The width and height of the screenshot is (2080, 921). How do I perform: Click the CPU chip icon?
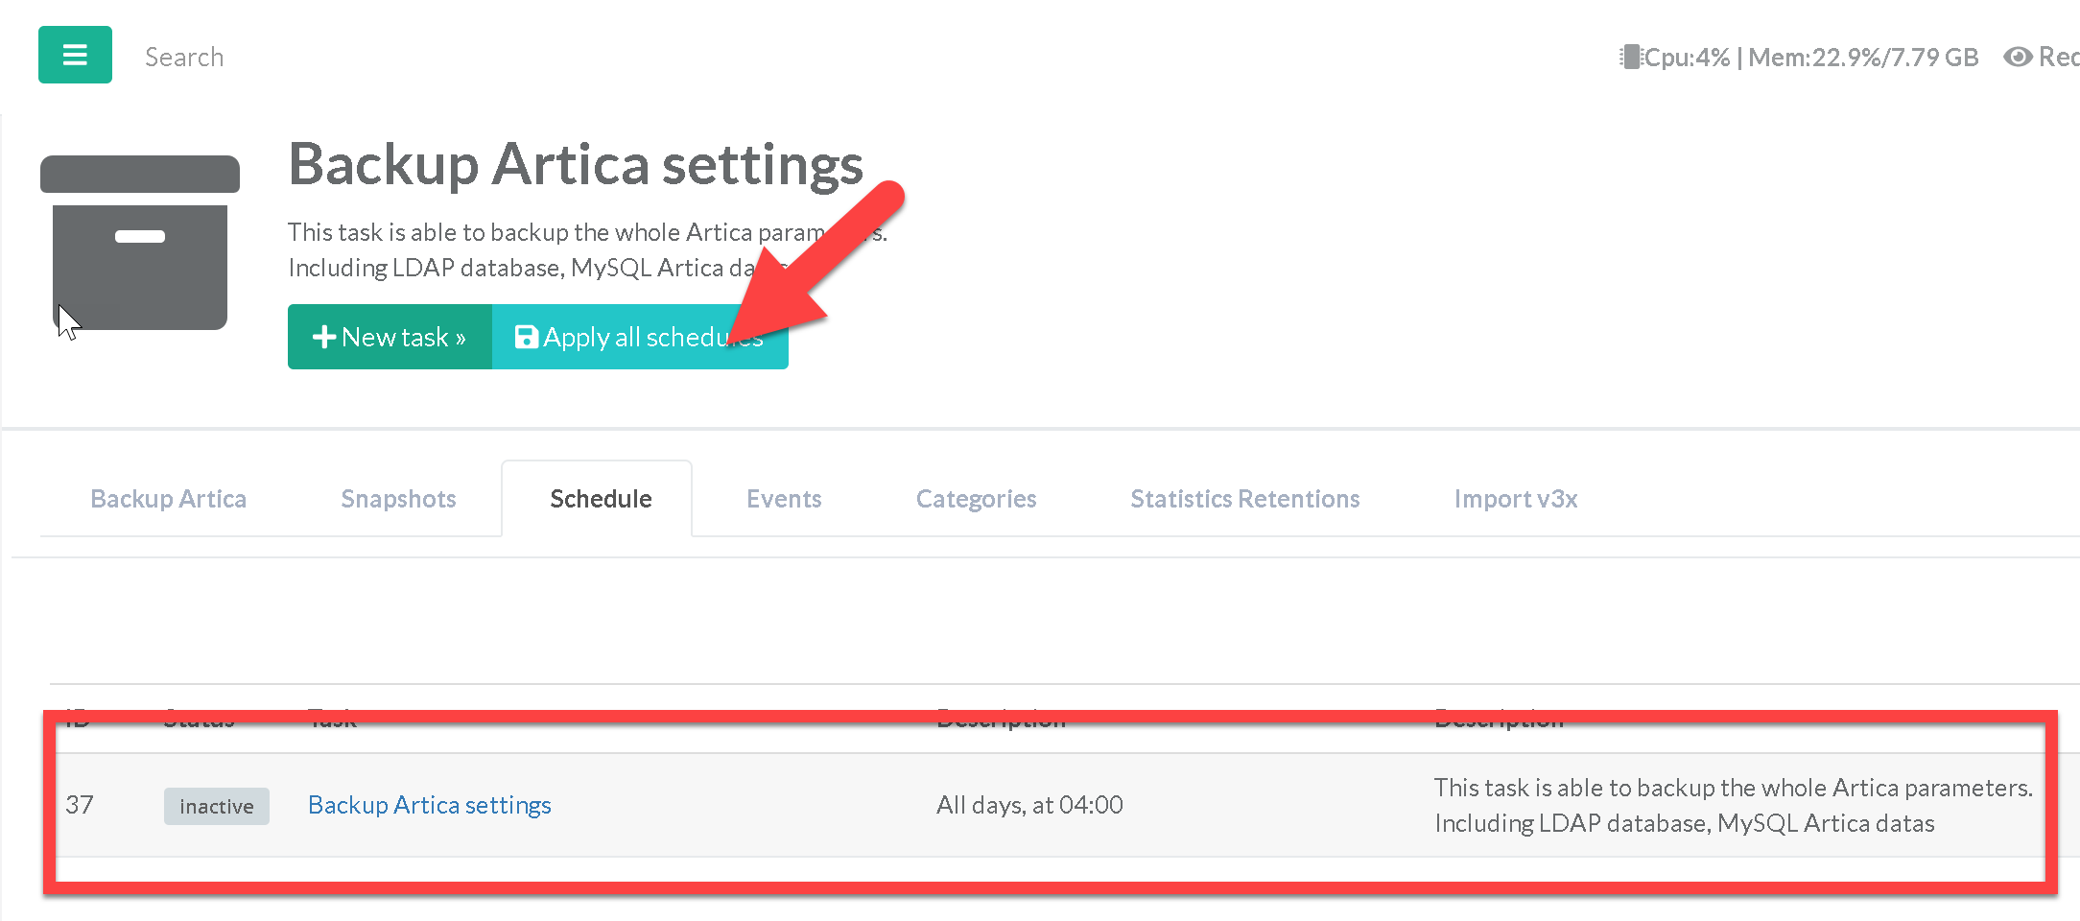[1630, 57]
